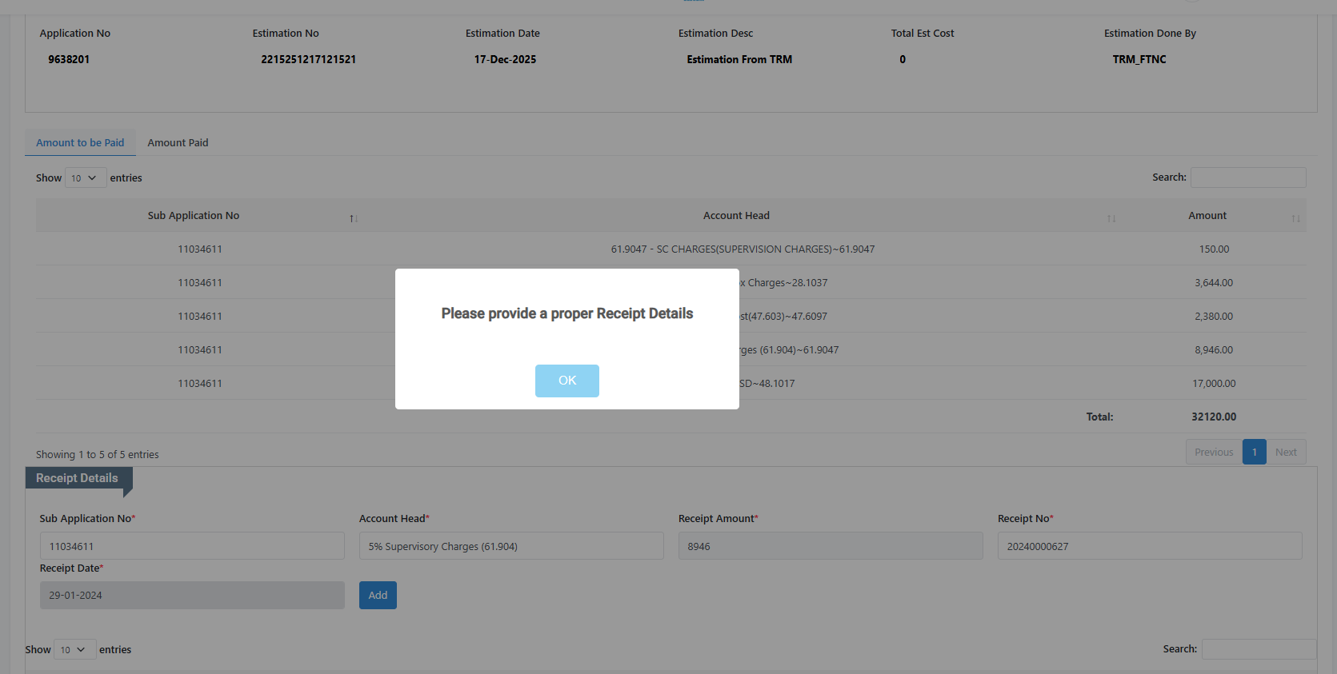Select page 1 in pagination
The width and height of the screenshot is (1337, 674).
coord(1254,453)
